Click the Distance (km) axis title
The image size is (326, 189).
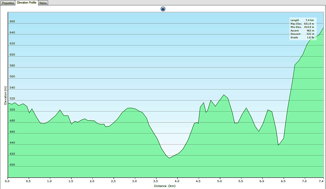tap(165, 186)
